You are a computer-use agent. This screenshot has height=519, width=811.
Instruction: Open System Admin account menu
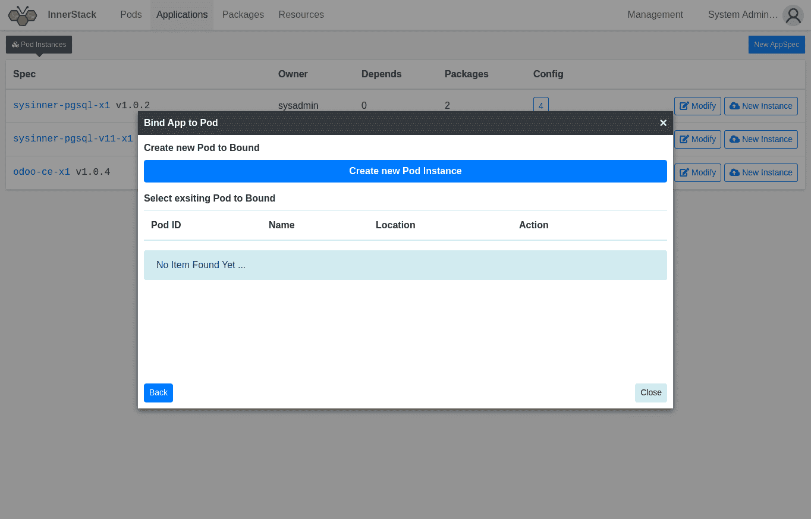pos(743,15)
